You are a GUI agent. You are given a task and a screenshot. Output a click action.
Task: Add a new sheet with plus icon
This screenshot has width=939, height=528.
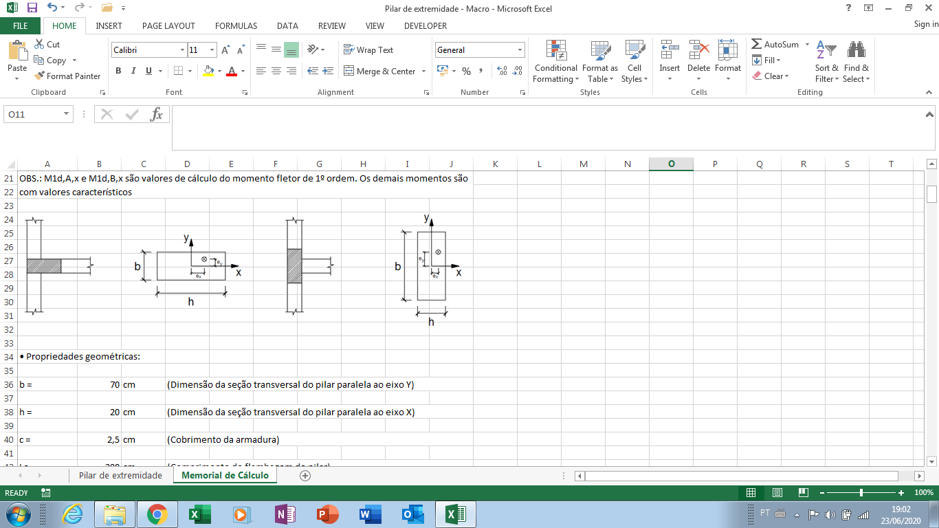pyautogui.click(x=305, y=475)
